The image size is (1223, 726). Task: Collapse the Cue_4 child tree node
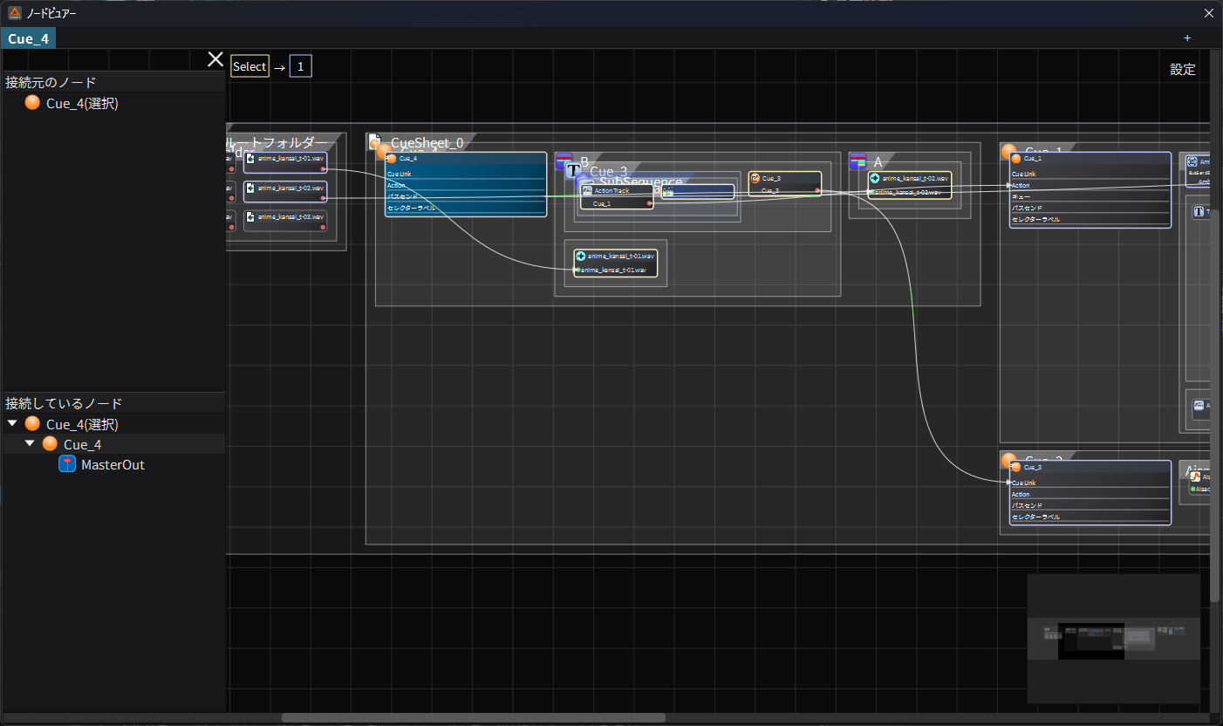click(x=30, y=444)
